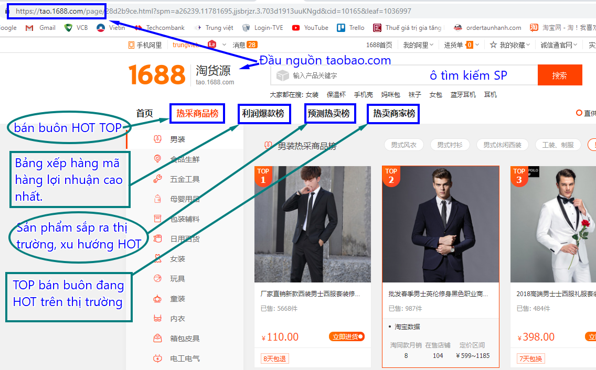
Task: Open the 诚信通官网 dropdown
Action: (x=559, y=45)
